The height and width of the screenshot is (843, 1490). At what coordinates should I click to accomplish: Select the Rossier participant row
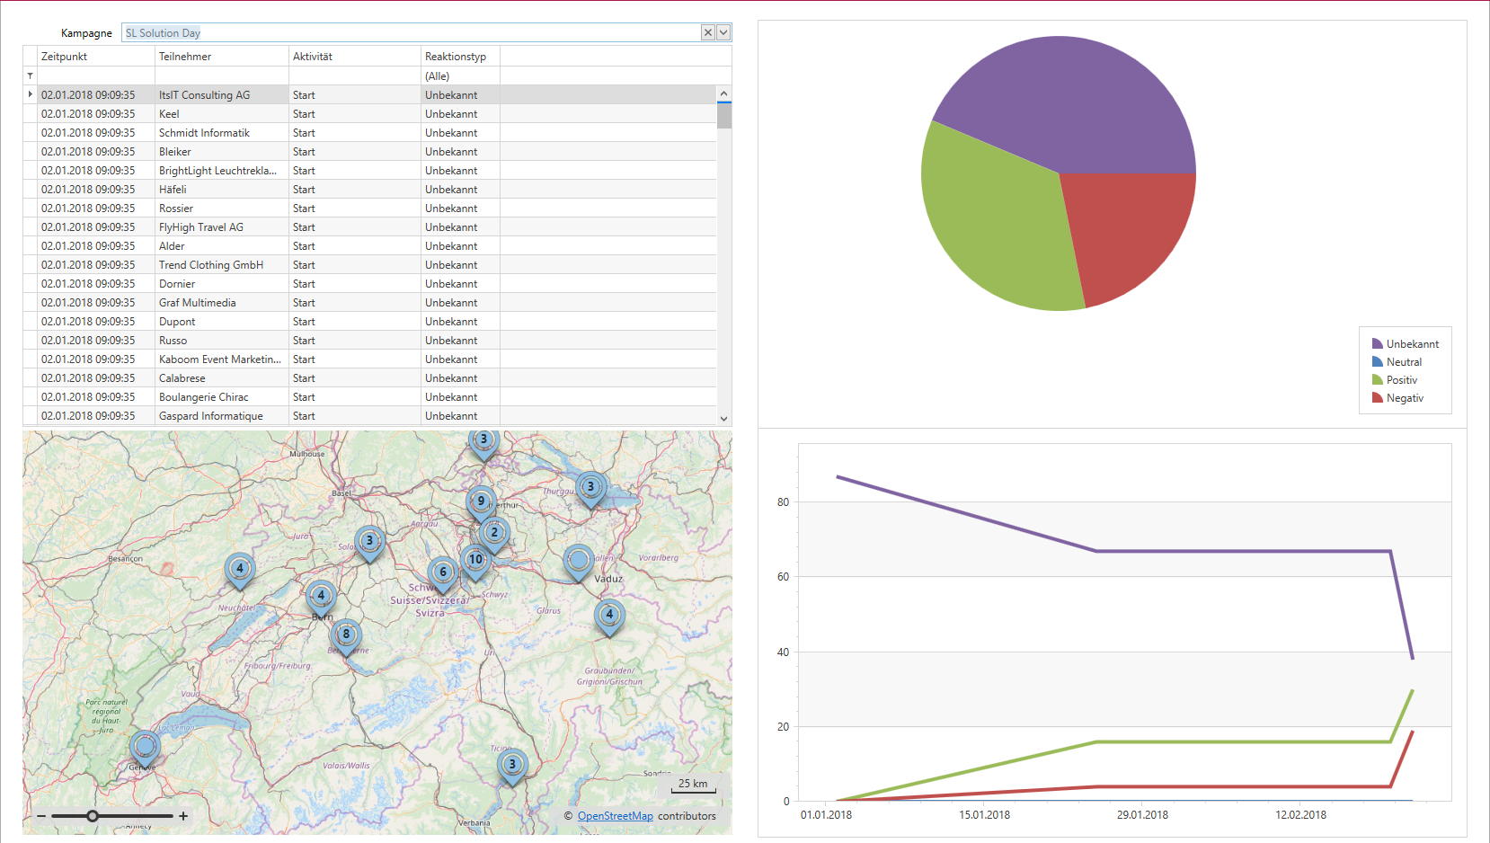[369, 208]
